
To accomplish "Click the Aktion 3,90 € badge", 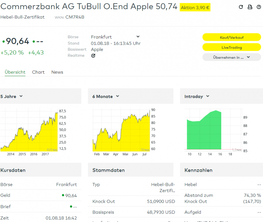I will pos(195,8).
